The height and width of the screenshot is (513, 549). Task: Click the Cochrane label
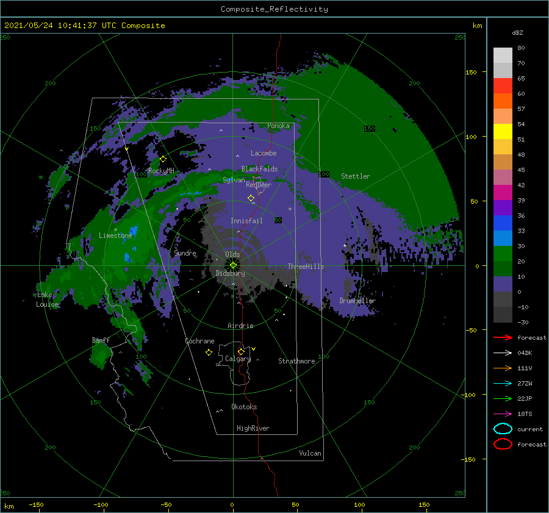[x=199, y=341]
